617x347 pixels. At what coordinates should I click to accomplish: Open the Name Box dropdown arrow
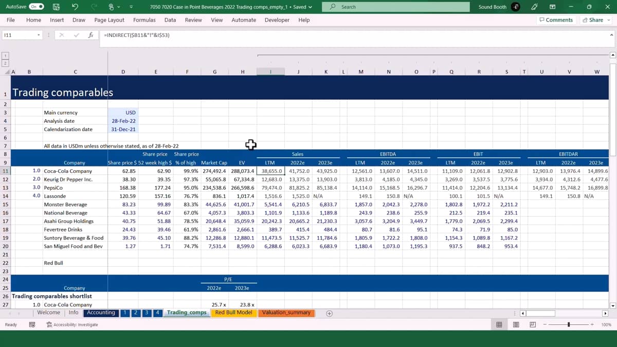(x=39, y=35)
